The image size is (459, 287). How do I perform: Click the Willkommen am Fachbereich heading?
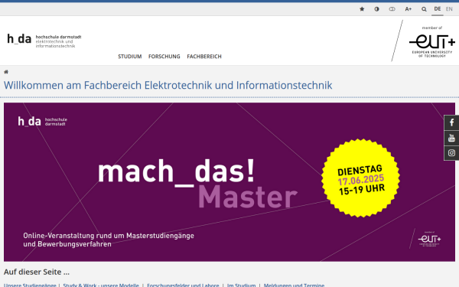point(168,85)
